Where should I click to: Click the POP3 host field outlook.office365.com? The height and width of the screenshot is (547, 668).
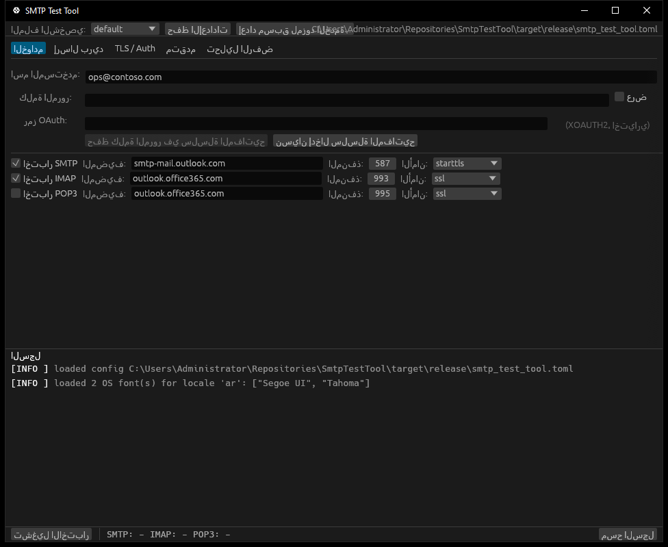(227, 194)
